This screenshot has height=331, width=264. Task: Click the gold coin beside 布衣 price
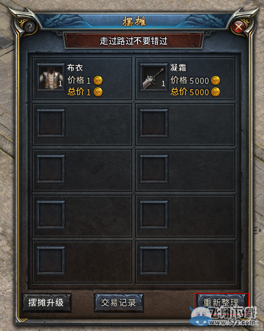(98, 80)
